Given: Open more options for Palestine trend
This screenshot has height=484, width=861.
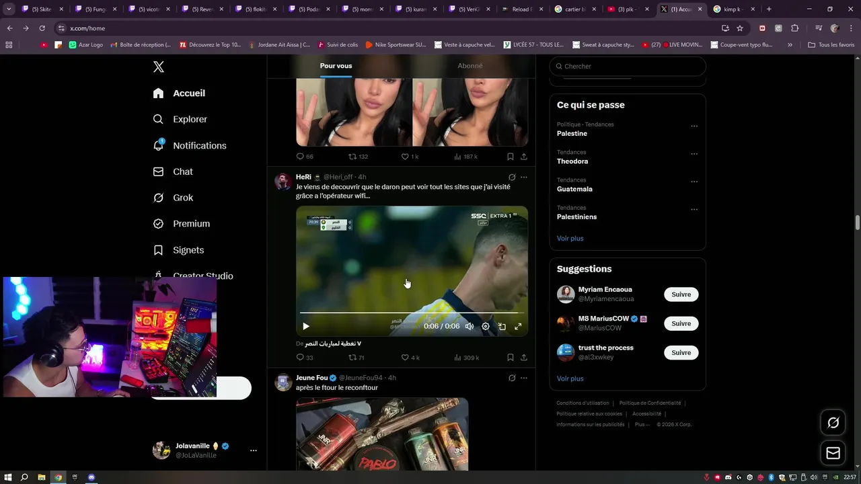Looking at the screenshot, I should 694,126.
